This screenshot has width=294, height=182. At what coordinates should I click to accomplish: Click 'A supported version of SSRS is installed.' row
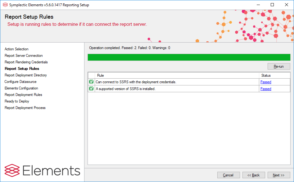[x=189, y=89]
